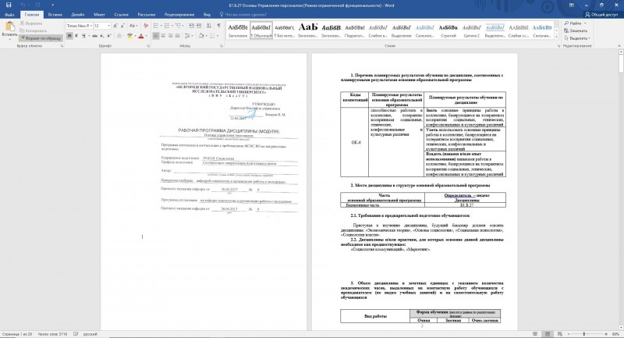Switch to the Дизайн tab
The image size is (624, 338).
(77, 15)
